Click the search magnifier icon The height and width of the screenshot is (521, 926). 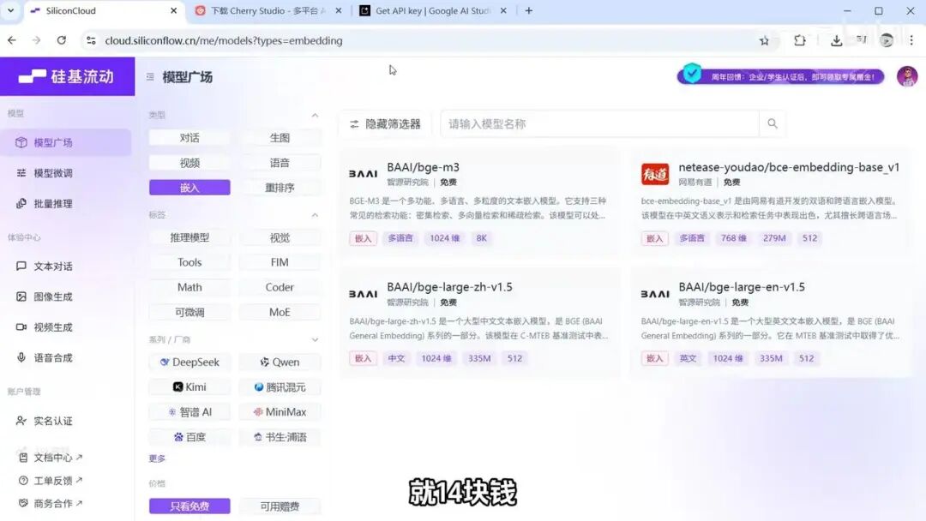click(772, 124)
